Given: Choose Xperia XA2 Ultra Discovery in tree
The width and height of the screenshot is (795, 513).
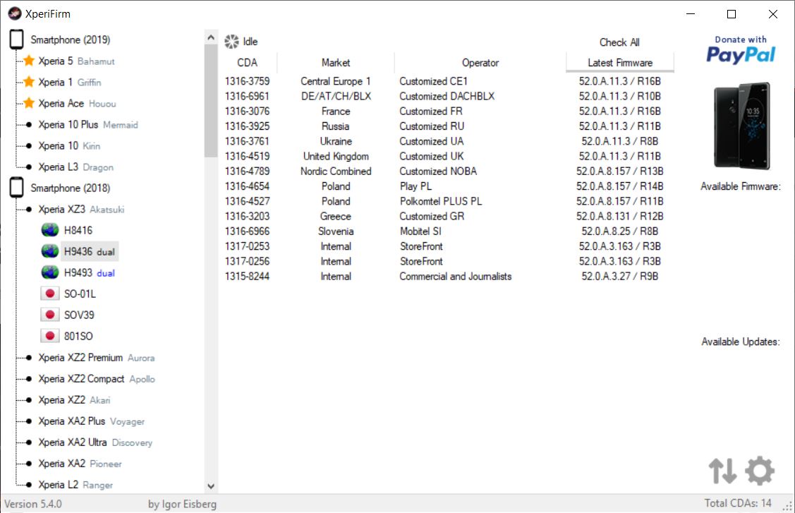Looking at the screenshot, I should (x=95, y=442).
